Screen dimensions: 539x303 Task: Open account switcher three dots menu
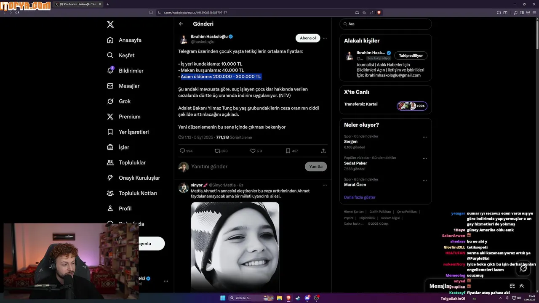[166, 281]
